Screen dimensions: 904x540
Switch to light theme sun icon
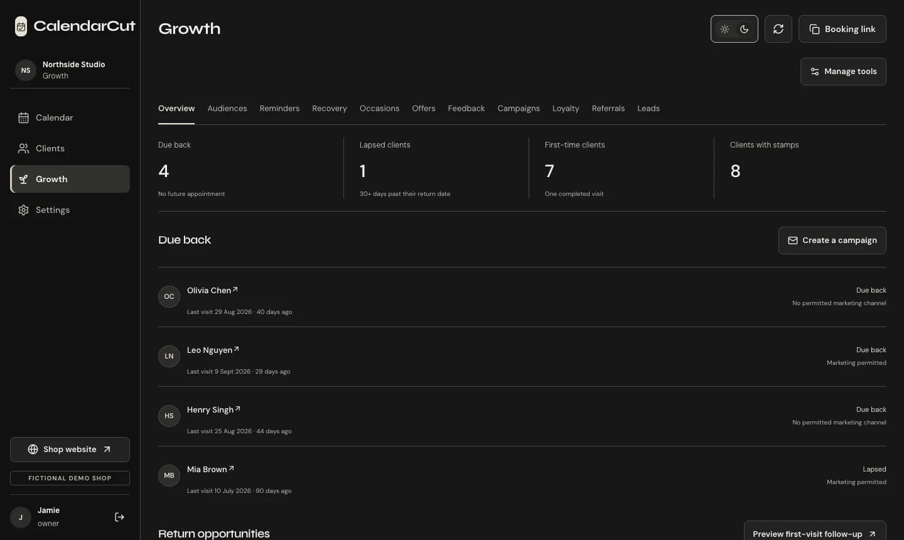[x=724, y=29]
